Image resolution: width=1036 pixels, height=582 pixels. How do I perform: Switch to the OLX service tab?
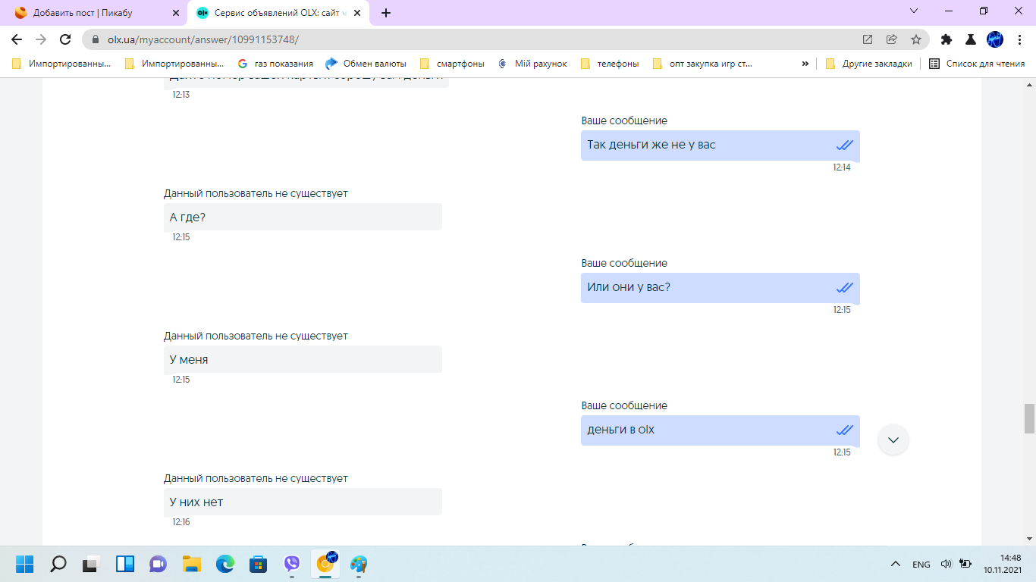point(280,13)
